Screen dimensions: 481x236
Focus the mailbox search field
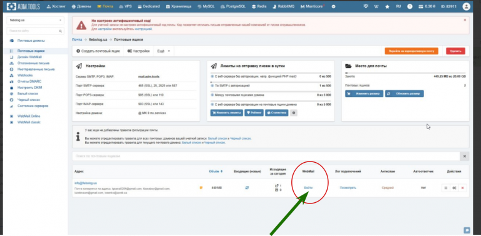266,156
